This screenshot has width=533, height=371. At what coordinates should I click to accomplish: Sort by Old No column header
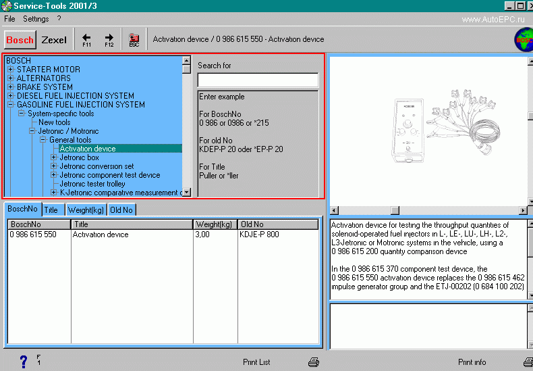(x=278, y=224)
